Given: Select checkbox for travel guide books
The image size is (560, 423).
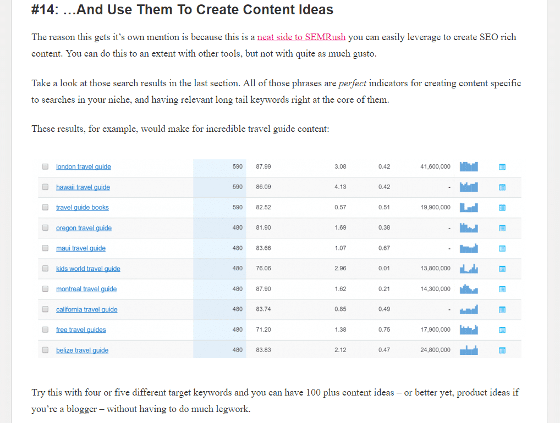Looking at the screenshot, I should pos(45,207).
